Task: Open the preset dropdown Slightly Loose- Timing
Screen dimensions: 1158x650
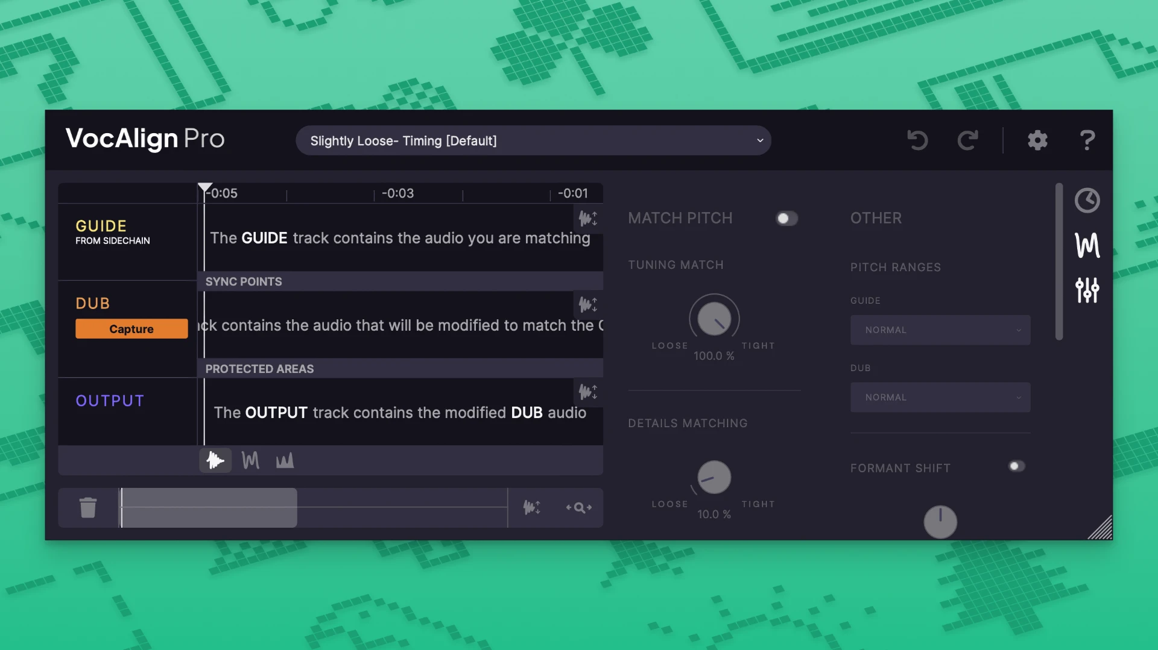Action: tap(533, 141)
